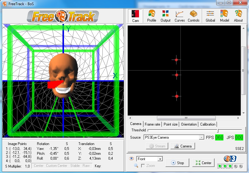
Task: Click the Yaw value -1,35°
Action: [x=54, y=149]
